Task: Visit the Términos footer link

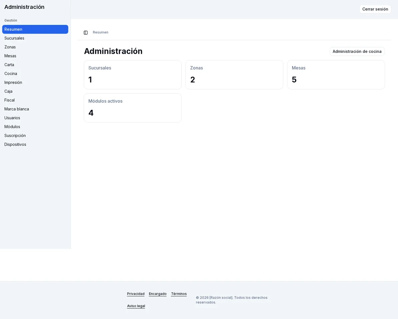Action: click(179, 294)
